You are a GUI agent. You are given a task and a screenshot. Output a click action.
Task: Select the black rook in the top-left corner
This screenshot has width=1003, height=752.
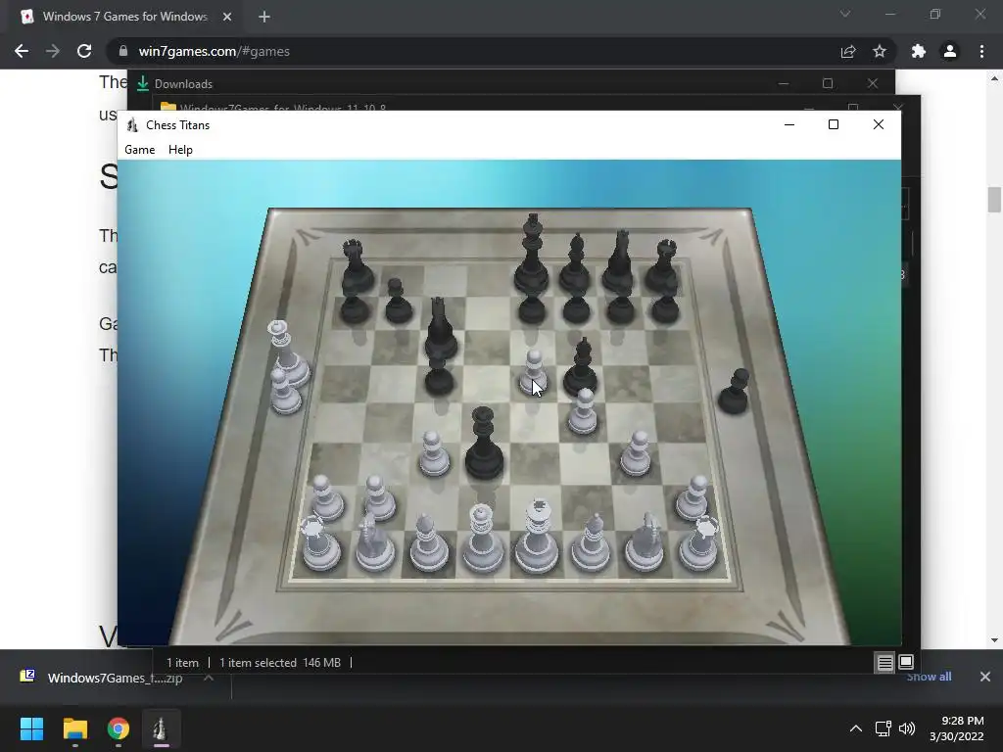[357, 265]
